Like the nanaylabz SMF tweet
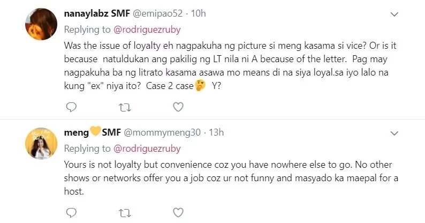The image size is (425, 223). tap(178, 107)
